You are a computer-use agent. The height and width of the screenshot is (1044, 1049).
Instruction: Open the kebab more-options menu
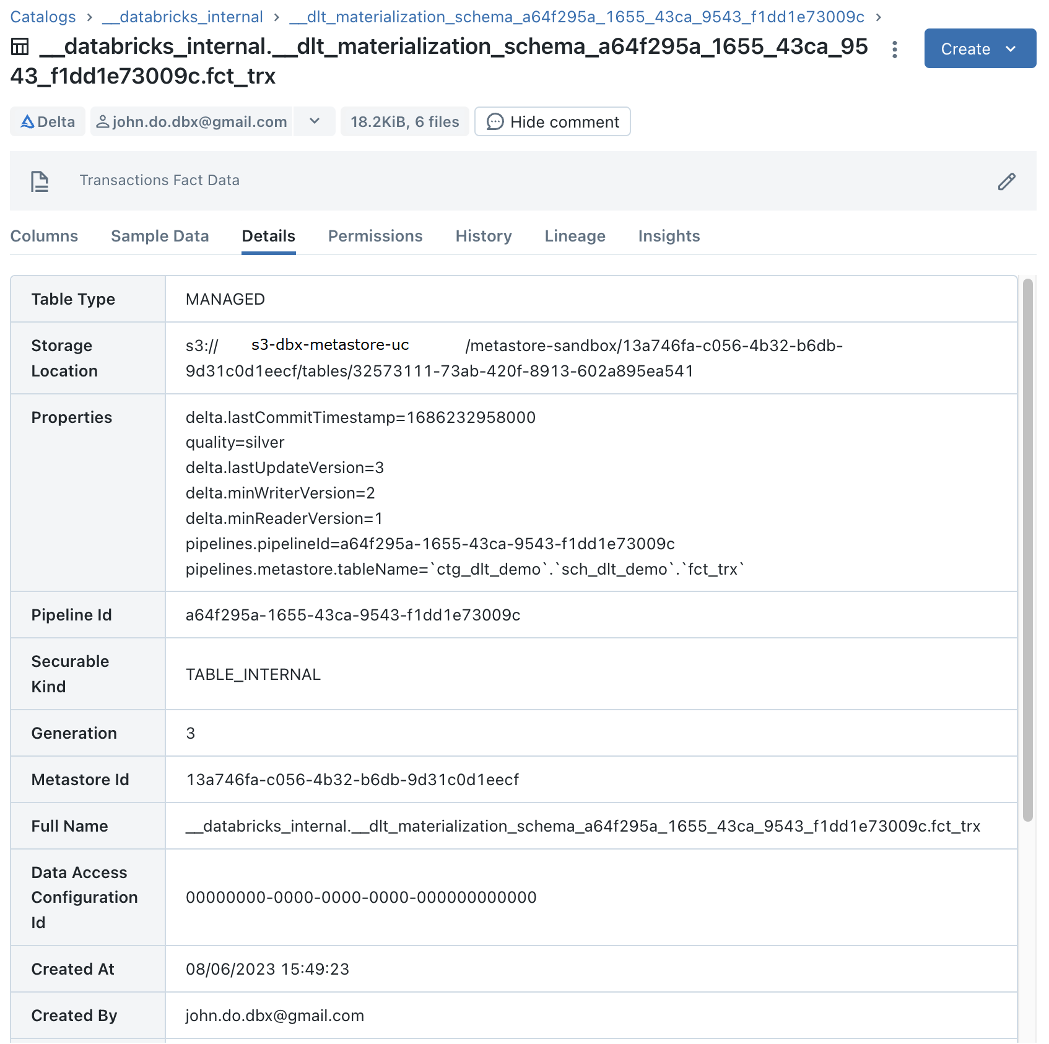click(894, 49)
